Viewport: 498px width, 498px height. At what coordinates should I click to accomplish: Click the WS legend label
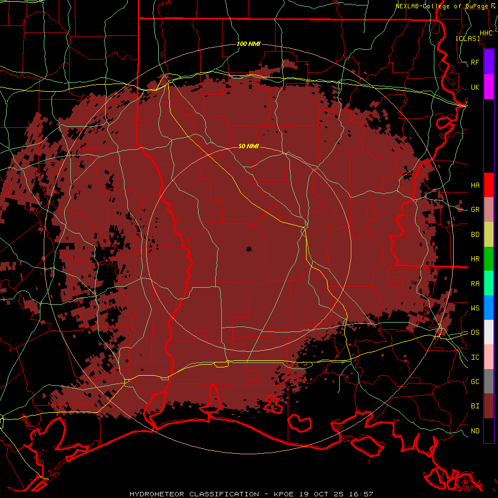click(x=475, y=308)
